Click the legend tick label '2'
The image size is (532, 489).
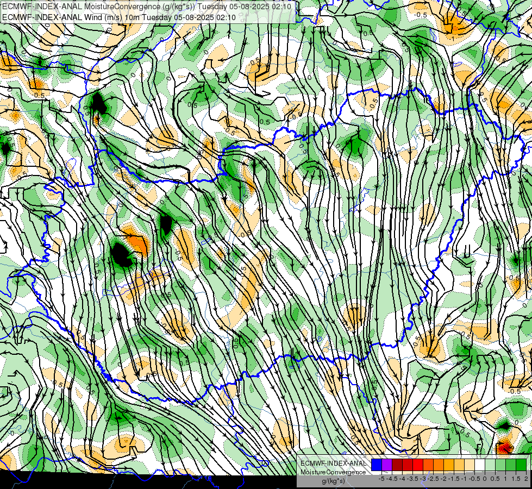(526, 479)
